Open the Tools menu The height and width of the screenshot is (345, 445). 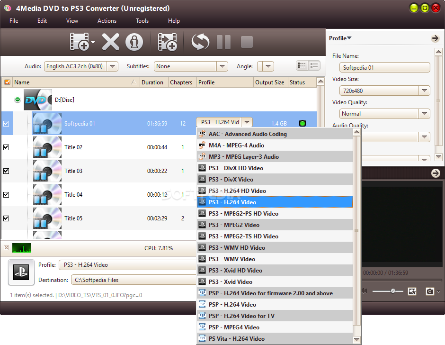tap(142, 21)
